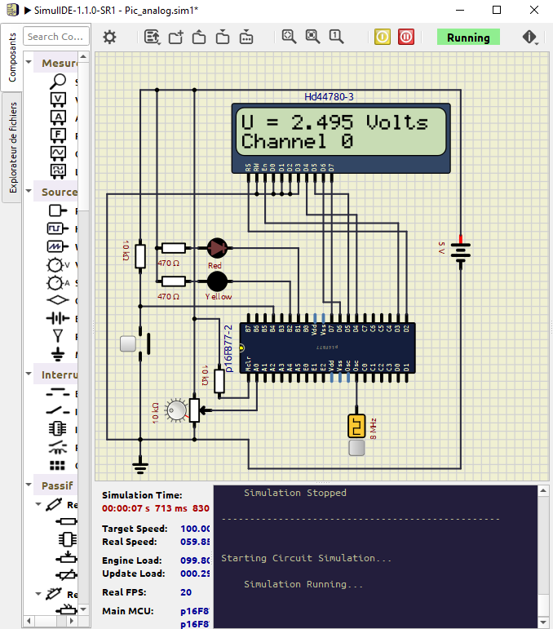Click the component search field

[x=55, y=37]
